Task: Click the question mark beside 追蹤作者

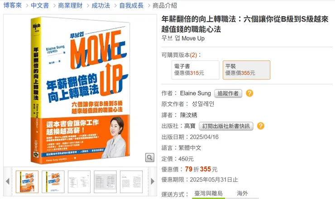Action: (249, 93)
